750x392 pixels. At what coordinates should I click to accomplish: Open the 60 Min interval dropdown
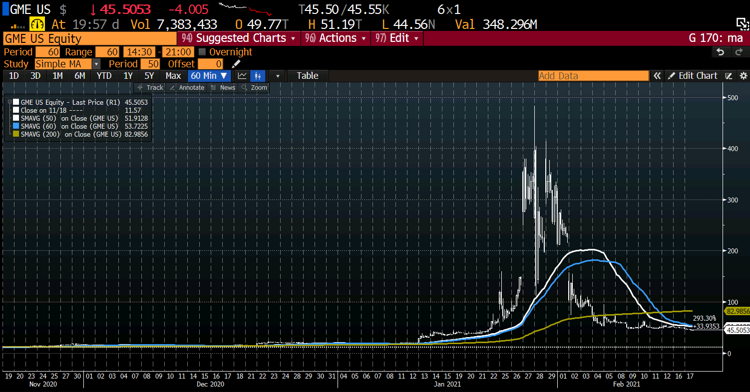[209, 76]
